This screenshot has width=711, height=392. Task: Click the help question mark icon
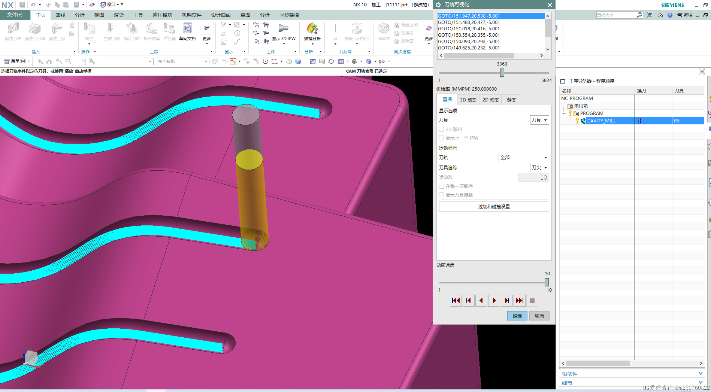click(670, 15)
